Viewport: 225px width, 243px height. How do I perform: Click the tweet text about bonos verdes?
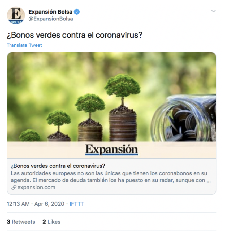pos(75,35)
